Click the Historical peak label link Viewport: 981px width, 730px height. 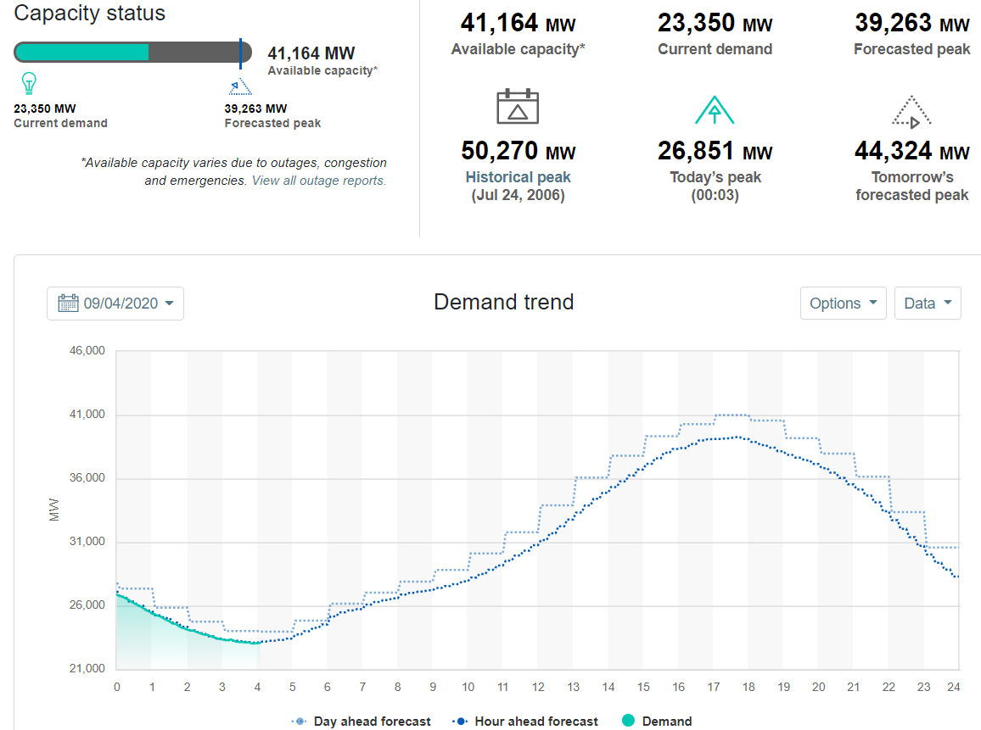(x=518, y=177)
